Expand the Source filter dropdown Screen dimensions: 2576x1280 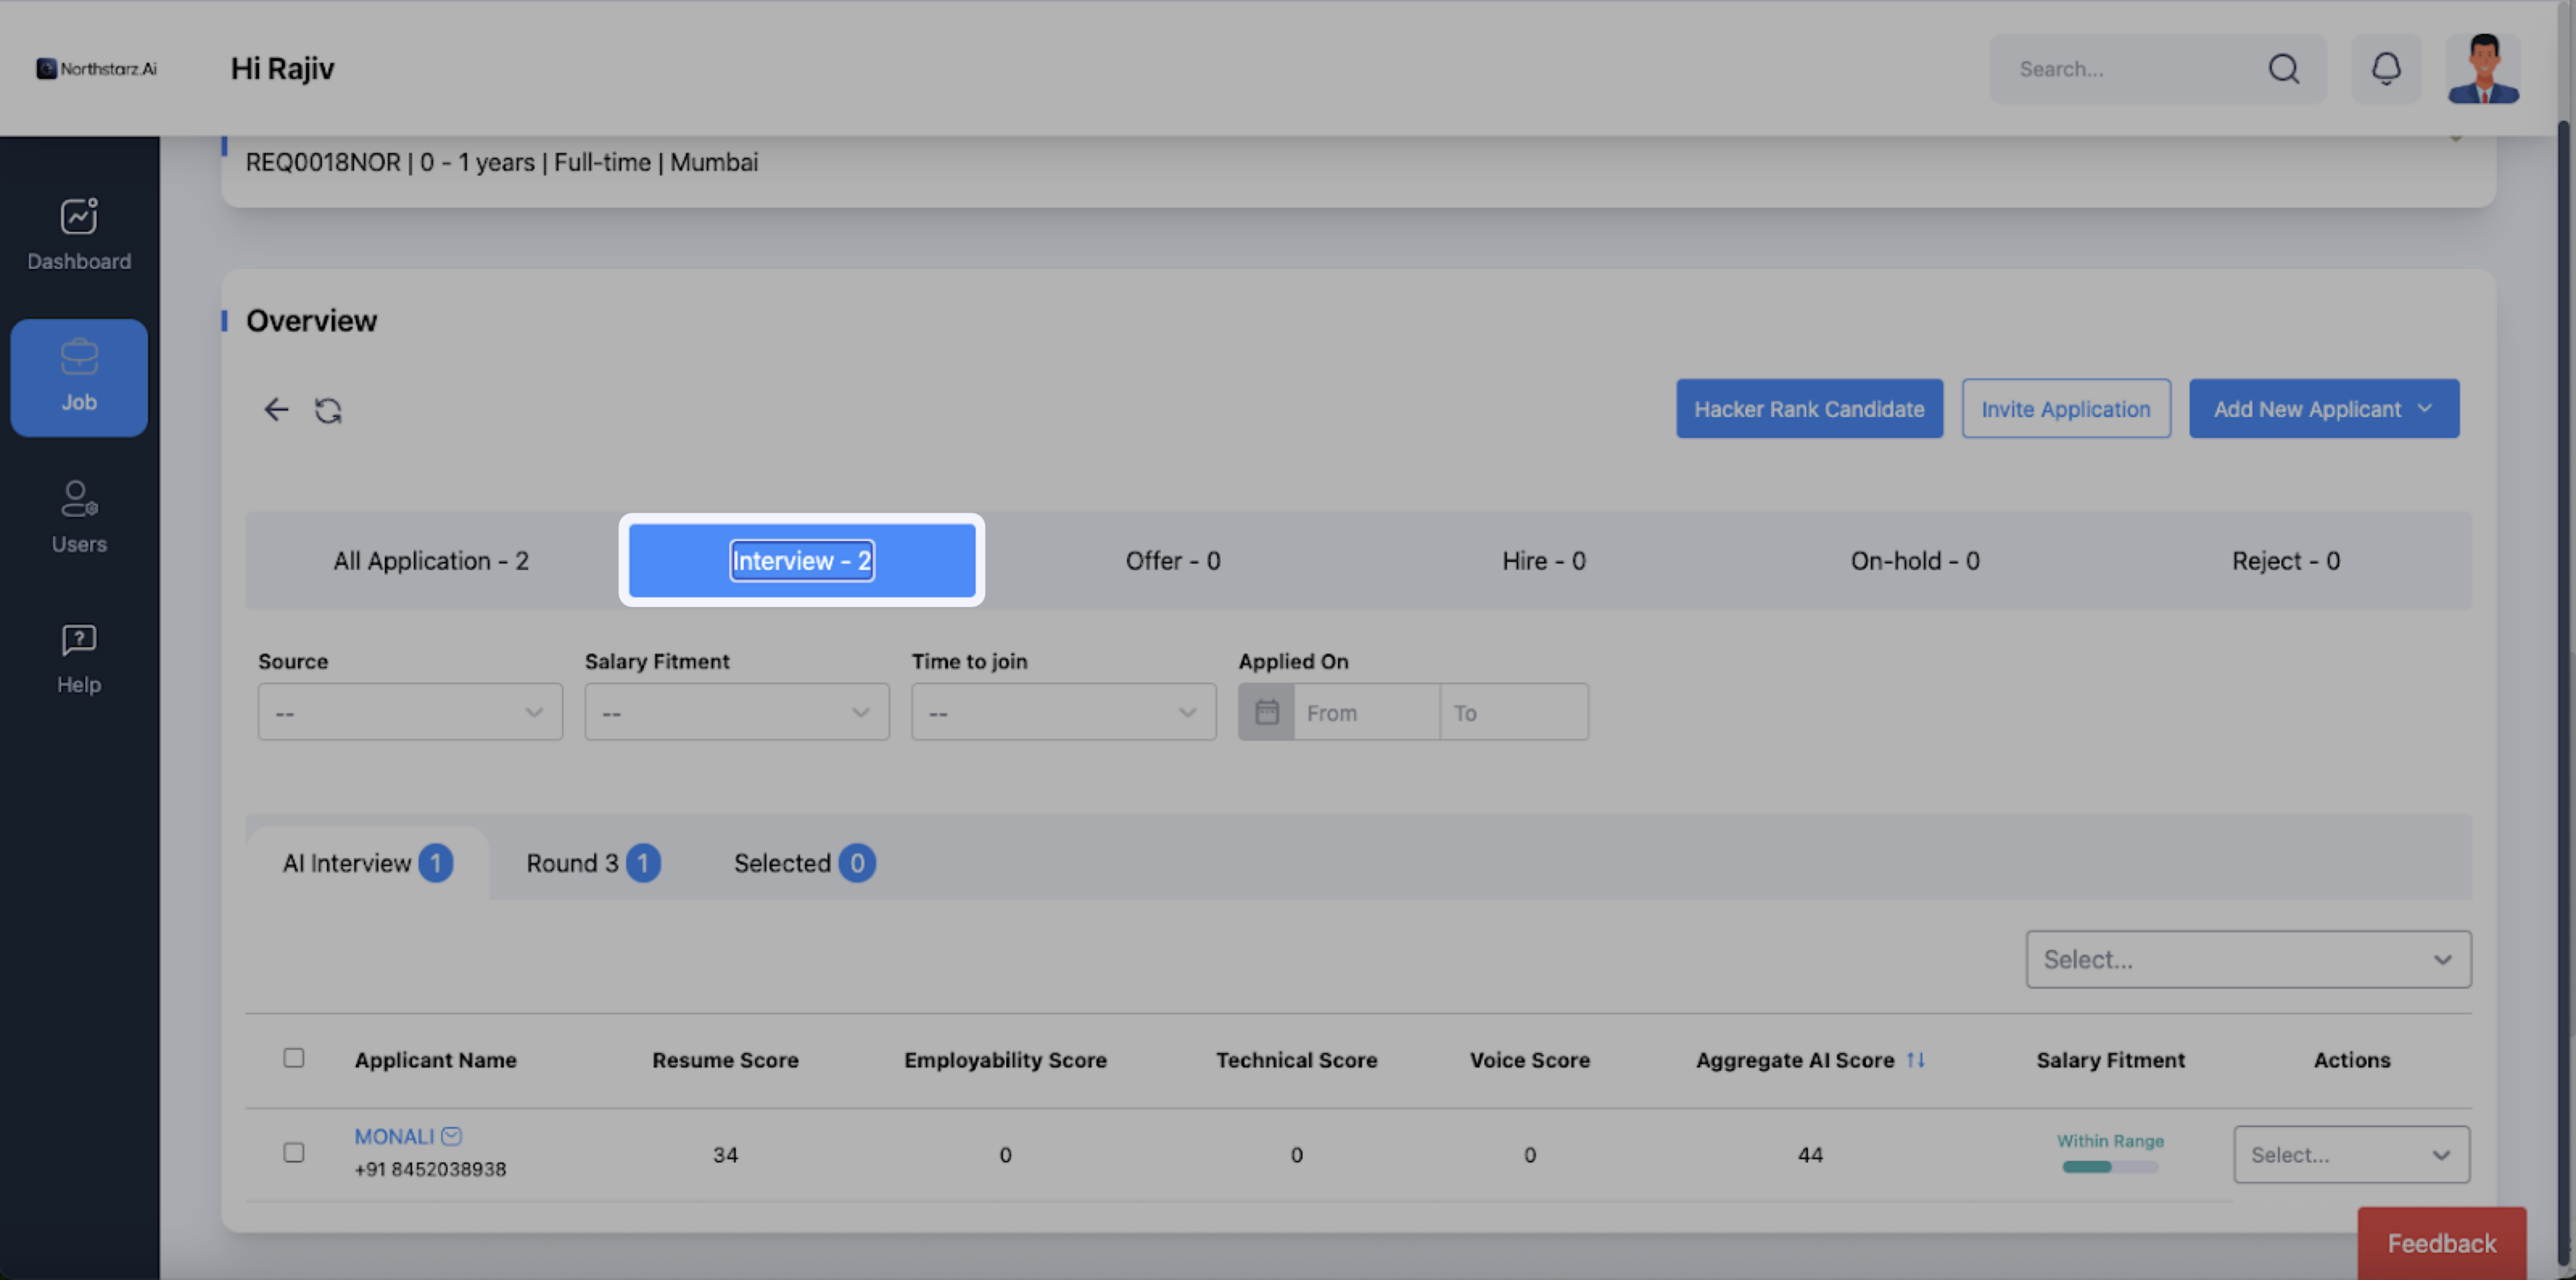coord(410,713)
